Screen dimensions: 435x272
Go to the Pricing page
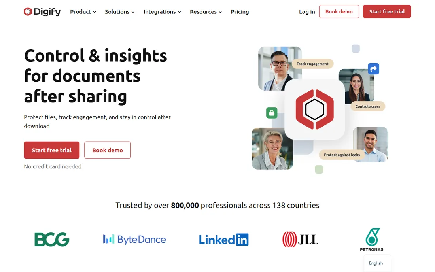point(240,11)
